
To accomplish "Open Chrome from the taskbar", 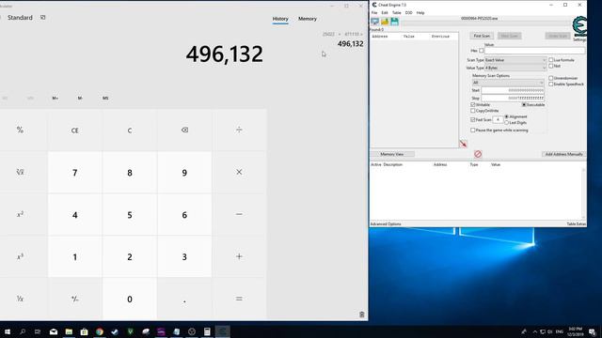I will point(100,331).
